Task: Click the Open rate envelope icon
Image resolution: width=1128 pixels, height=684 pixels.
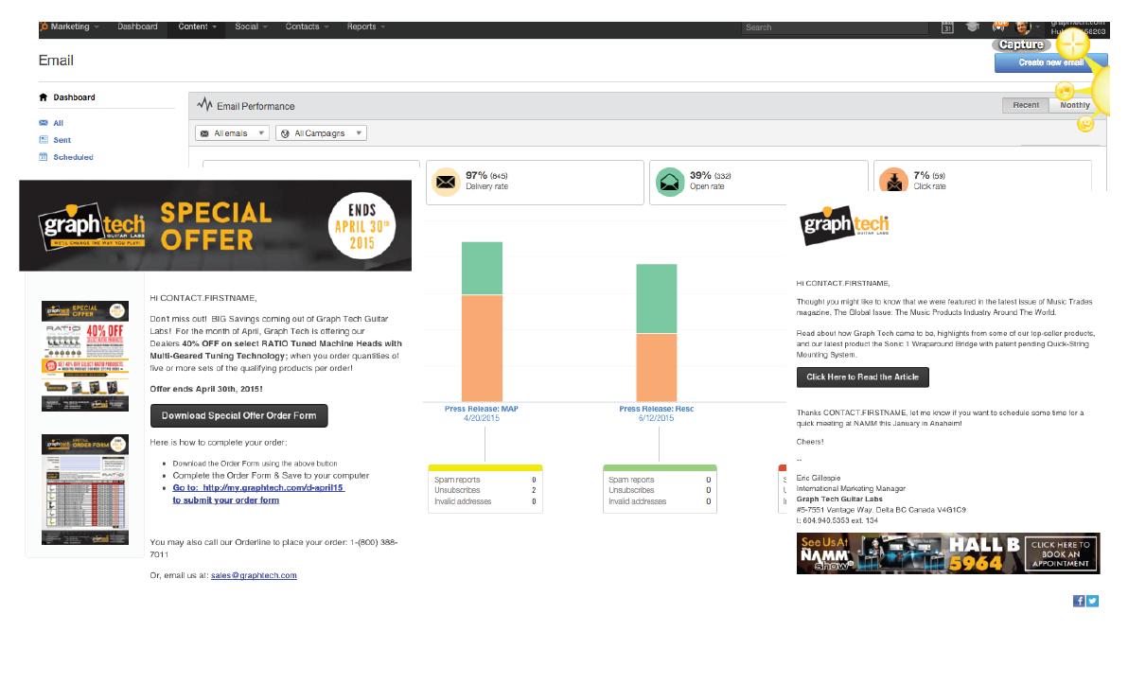Action: (x=670, y=180)
